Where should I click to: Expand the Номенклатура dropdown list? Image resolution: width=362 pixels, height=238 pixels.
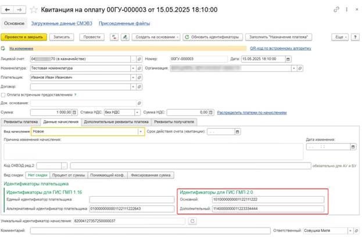[133, 68]
